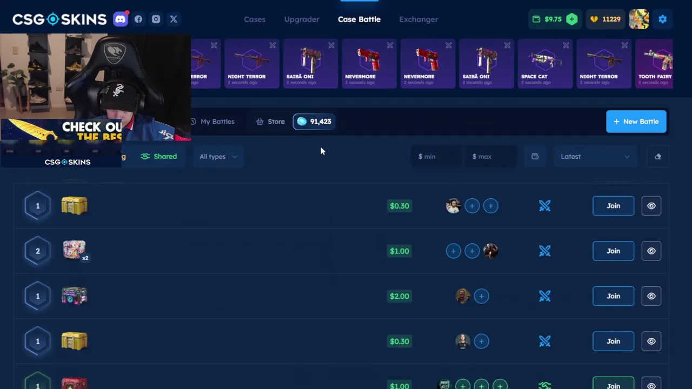Open the My Battles tab
Viewport: 692px width, 389px height.
pyautogui.click(x=212, y=122)
